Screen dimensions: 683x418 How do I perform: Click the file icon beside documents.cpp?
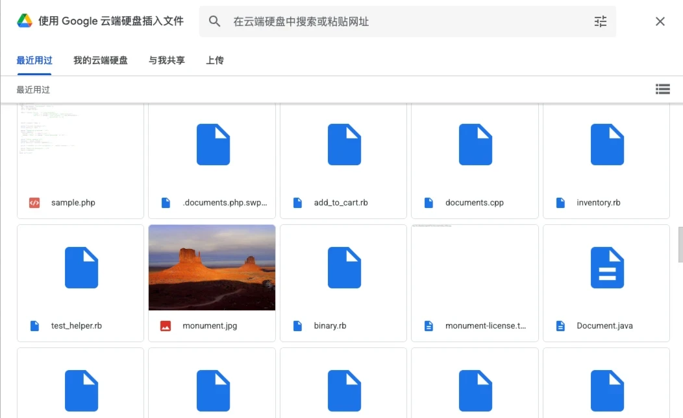tap(428, 202)
